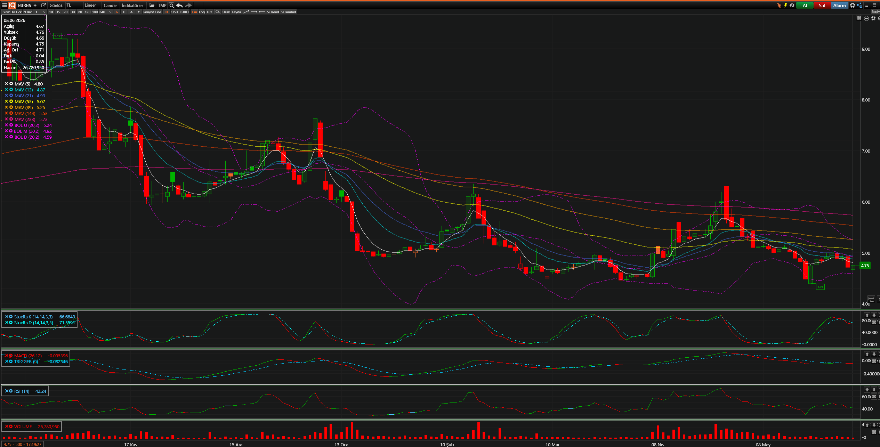Image resolution: width=880 pixels, height=447 pixels.
Task: Toggle MAV (21) circle settings
Action: pyautogui.click(x=11, y=96)
